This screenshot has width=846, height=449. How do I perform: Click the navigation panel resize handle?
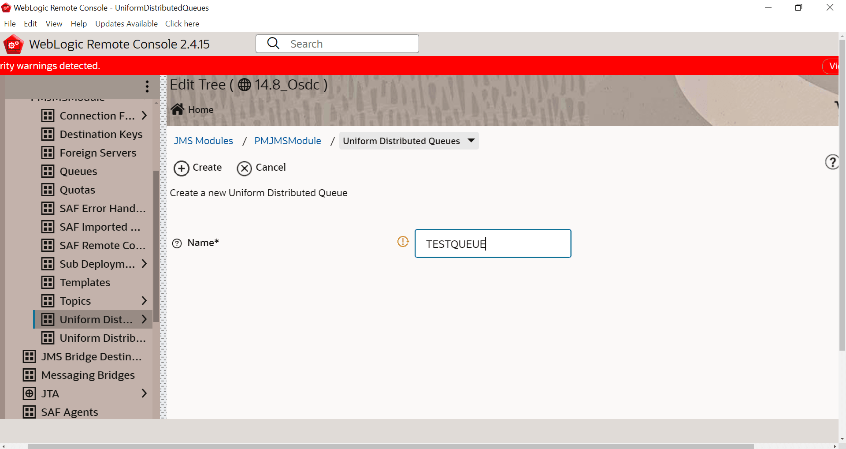163,247
